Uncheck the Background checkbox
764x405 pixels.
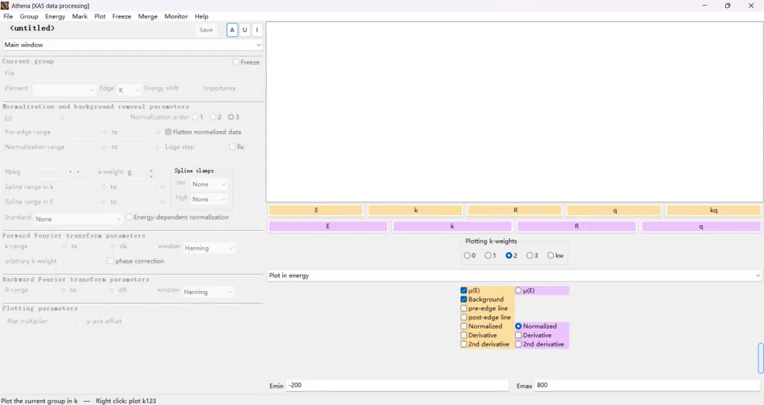tap(463, 299)
